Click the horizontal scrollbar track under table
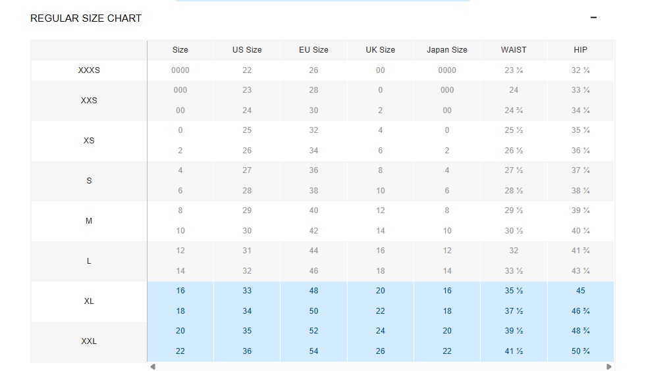Viewport: 646px width, 371px height. tap(381, 366)
